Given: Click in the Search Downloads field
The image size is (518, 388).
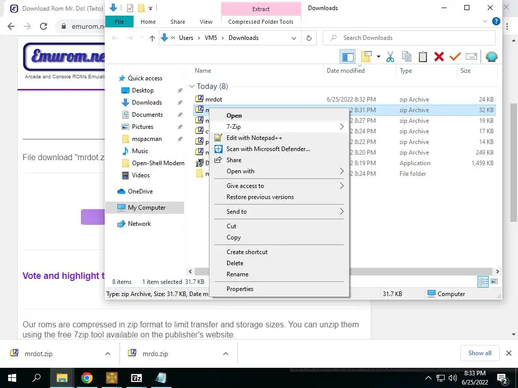Looking at the screenshot, I should click(409, 38).
